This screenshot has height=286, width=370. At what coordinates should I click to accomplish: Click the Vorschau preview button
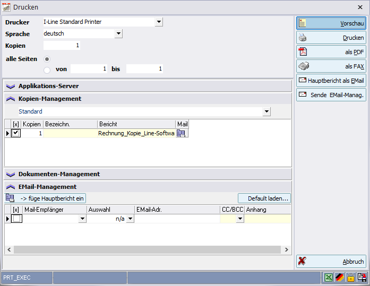pos(331,23)
